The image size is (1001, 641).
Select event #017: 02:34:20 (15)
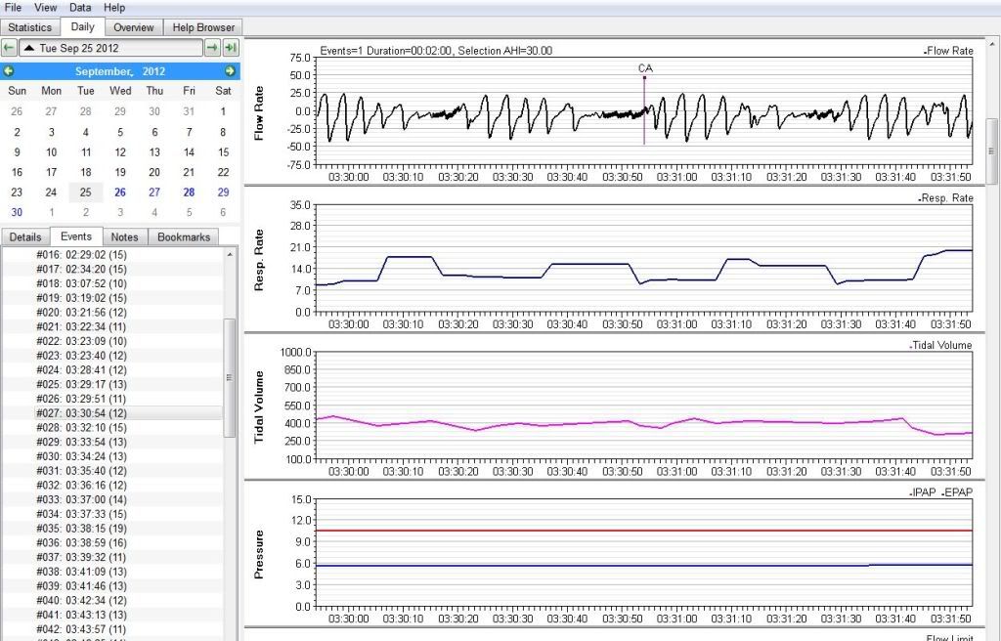(x=82, y=270)
